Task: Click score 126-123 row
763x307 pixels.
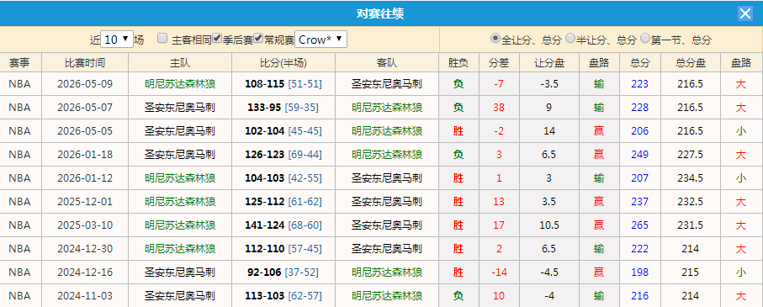Action: click(x=264, y=155)
